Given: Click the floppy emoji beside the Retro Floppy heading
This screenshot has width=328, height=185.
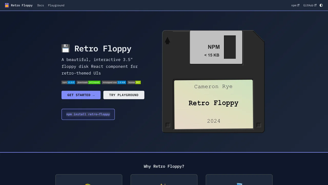Looking at the screenshot, I should (x=66, y=48).
